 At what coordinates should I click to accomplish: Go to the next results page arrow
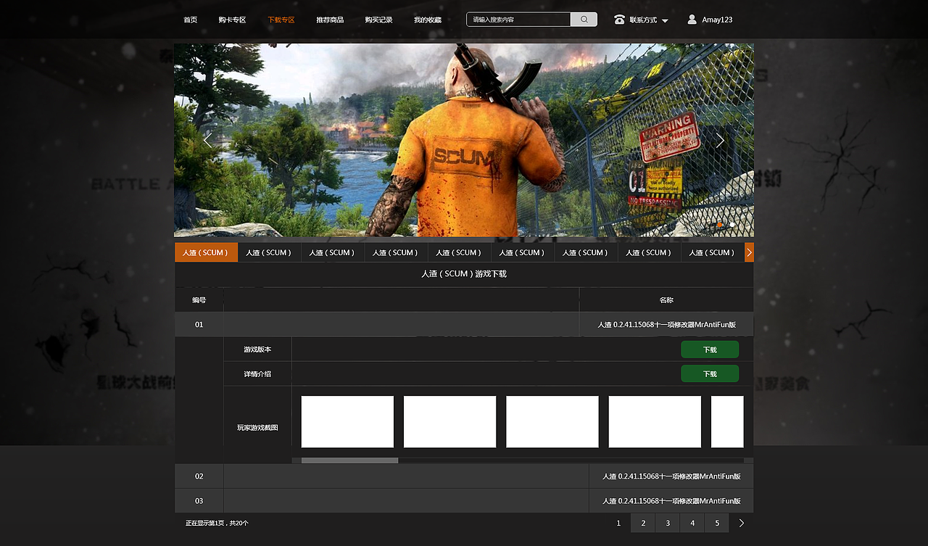pos(741,523)
